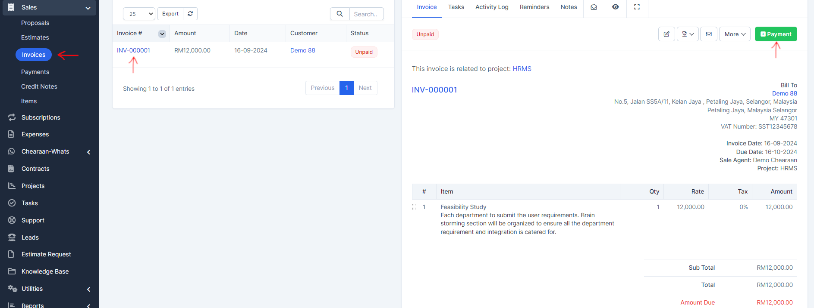
Task: Toggle the invoice views eye icon
Action: tap(616, 7)
